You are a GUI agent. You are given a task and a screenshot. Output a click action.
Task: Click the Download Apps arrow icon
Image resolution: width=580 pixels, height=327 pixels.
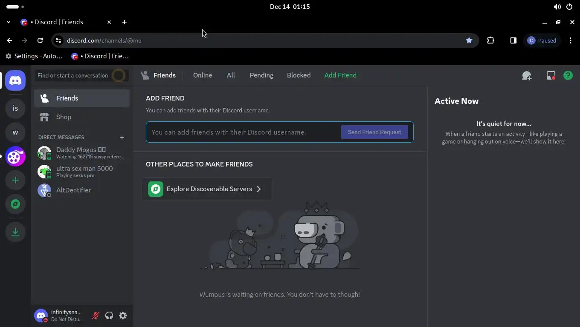pyautogui.click(x=15, y=232)
